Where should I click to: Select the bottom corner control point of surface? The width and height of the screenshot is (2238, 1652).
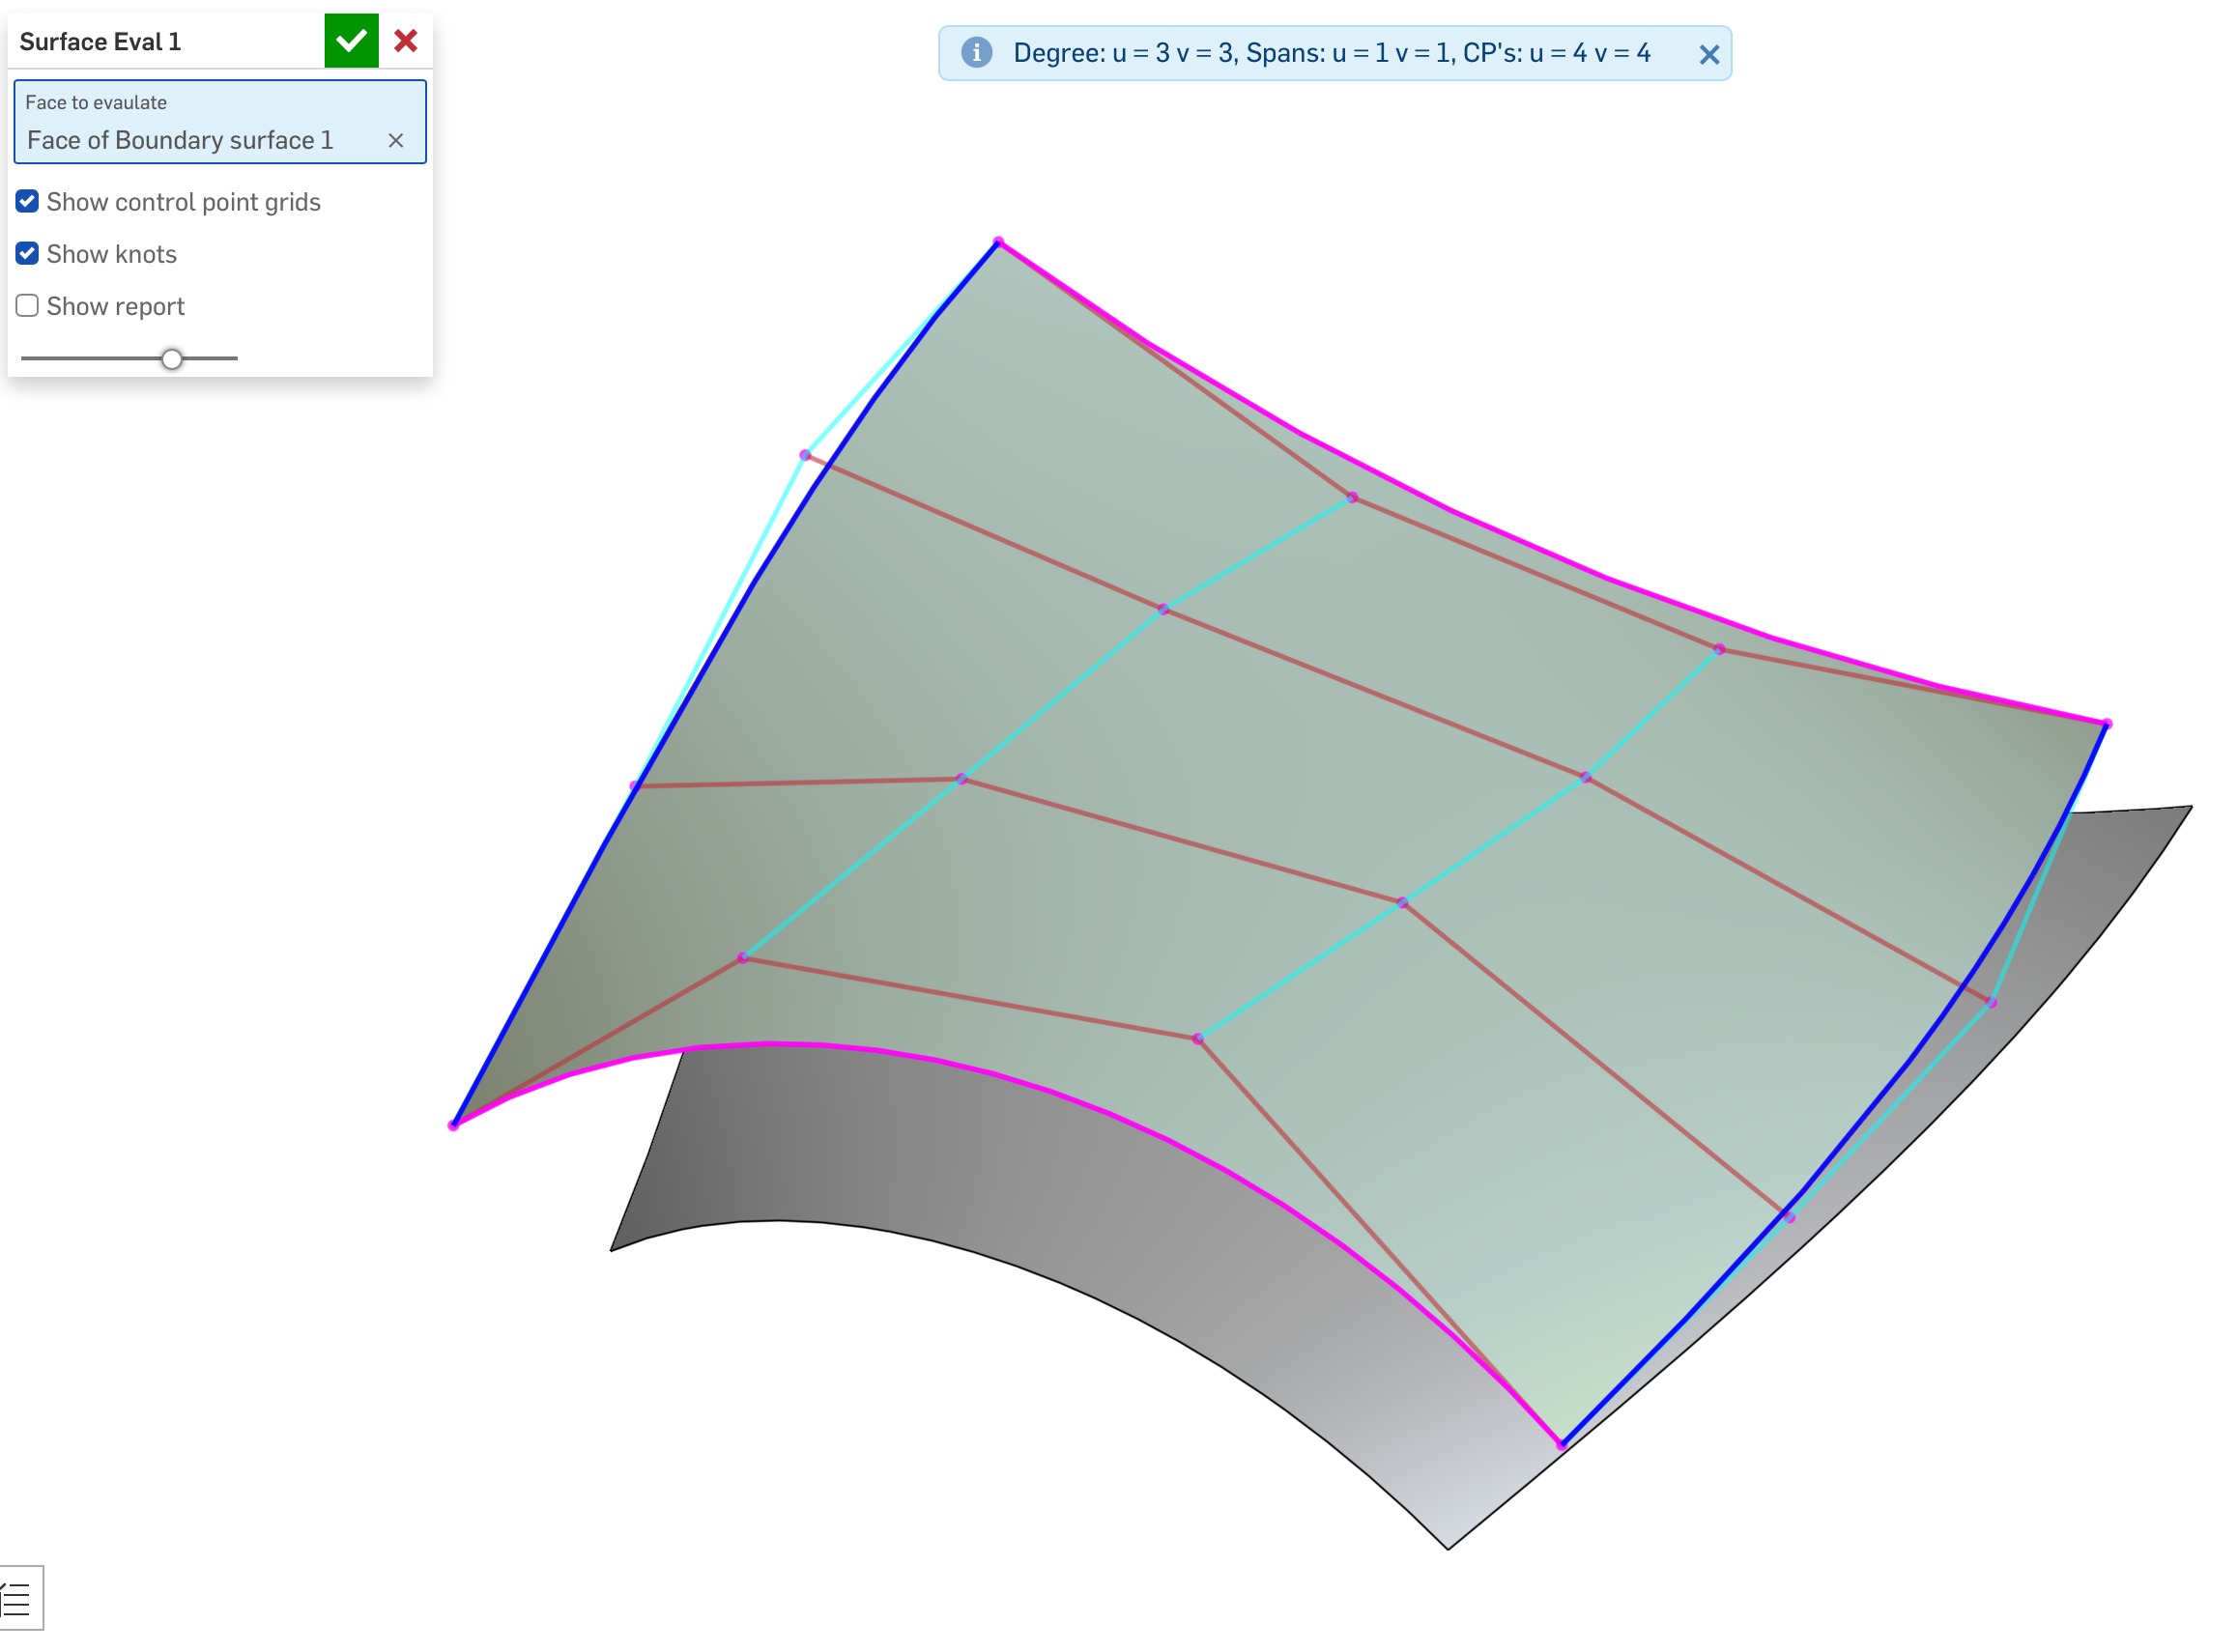1562,1445
